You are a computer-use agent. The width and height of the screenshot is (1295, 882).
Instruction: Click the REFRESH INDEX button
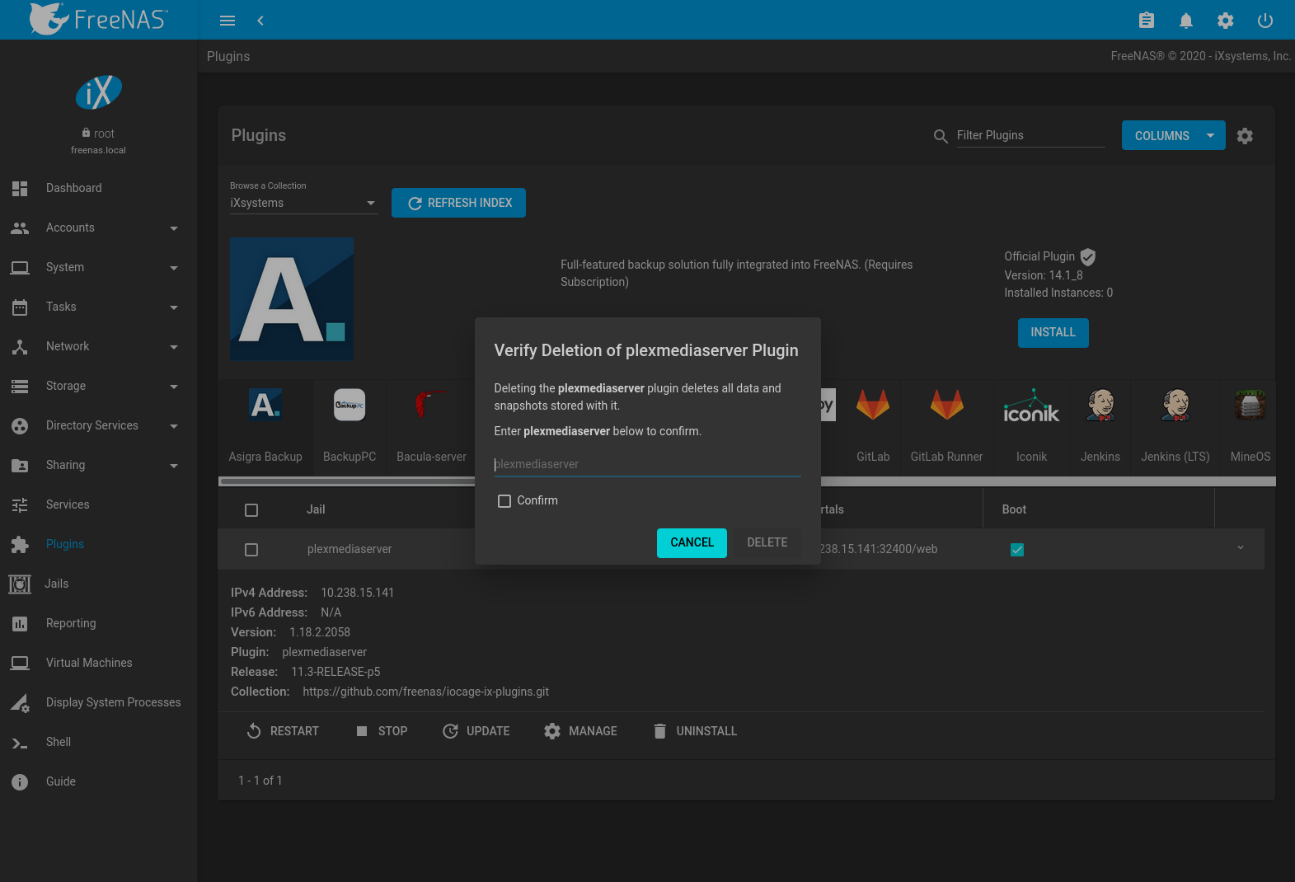(x=458, y=203)
